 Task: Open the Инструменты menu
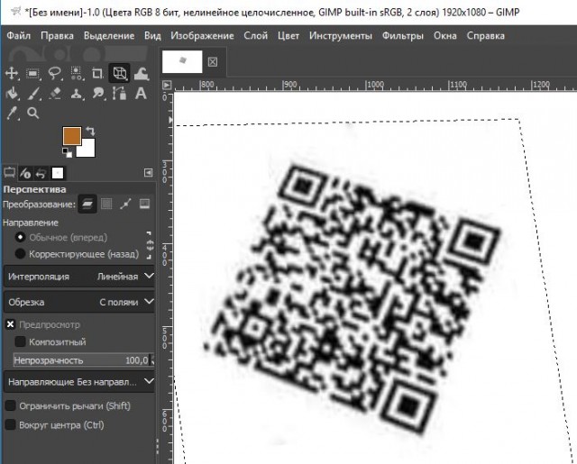coord(341,36)
